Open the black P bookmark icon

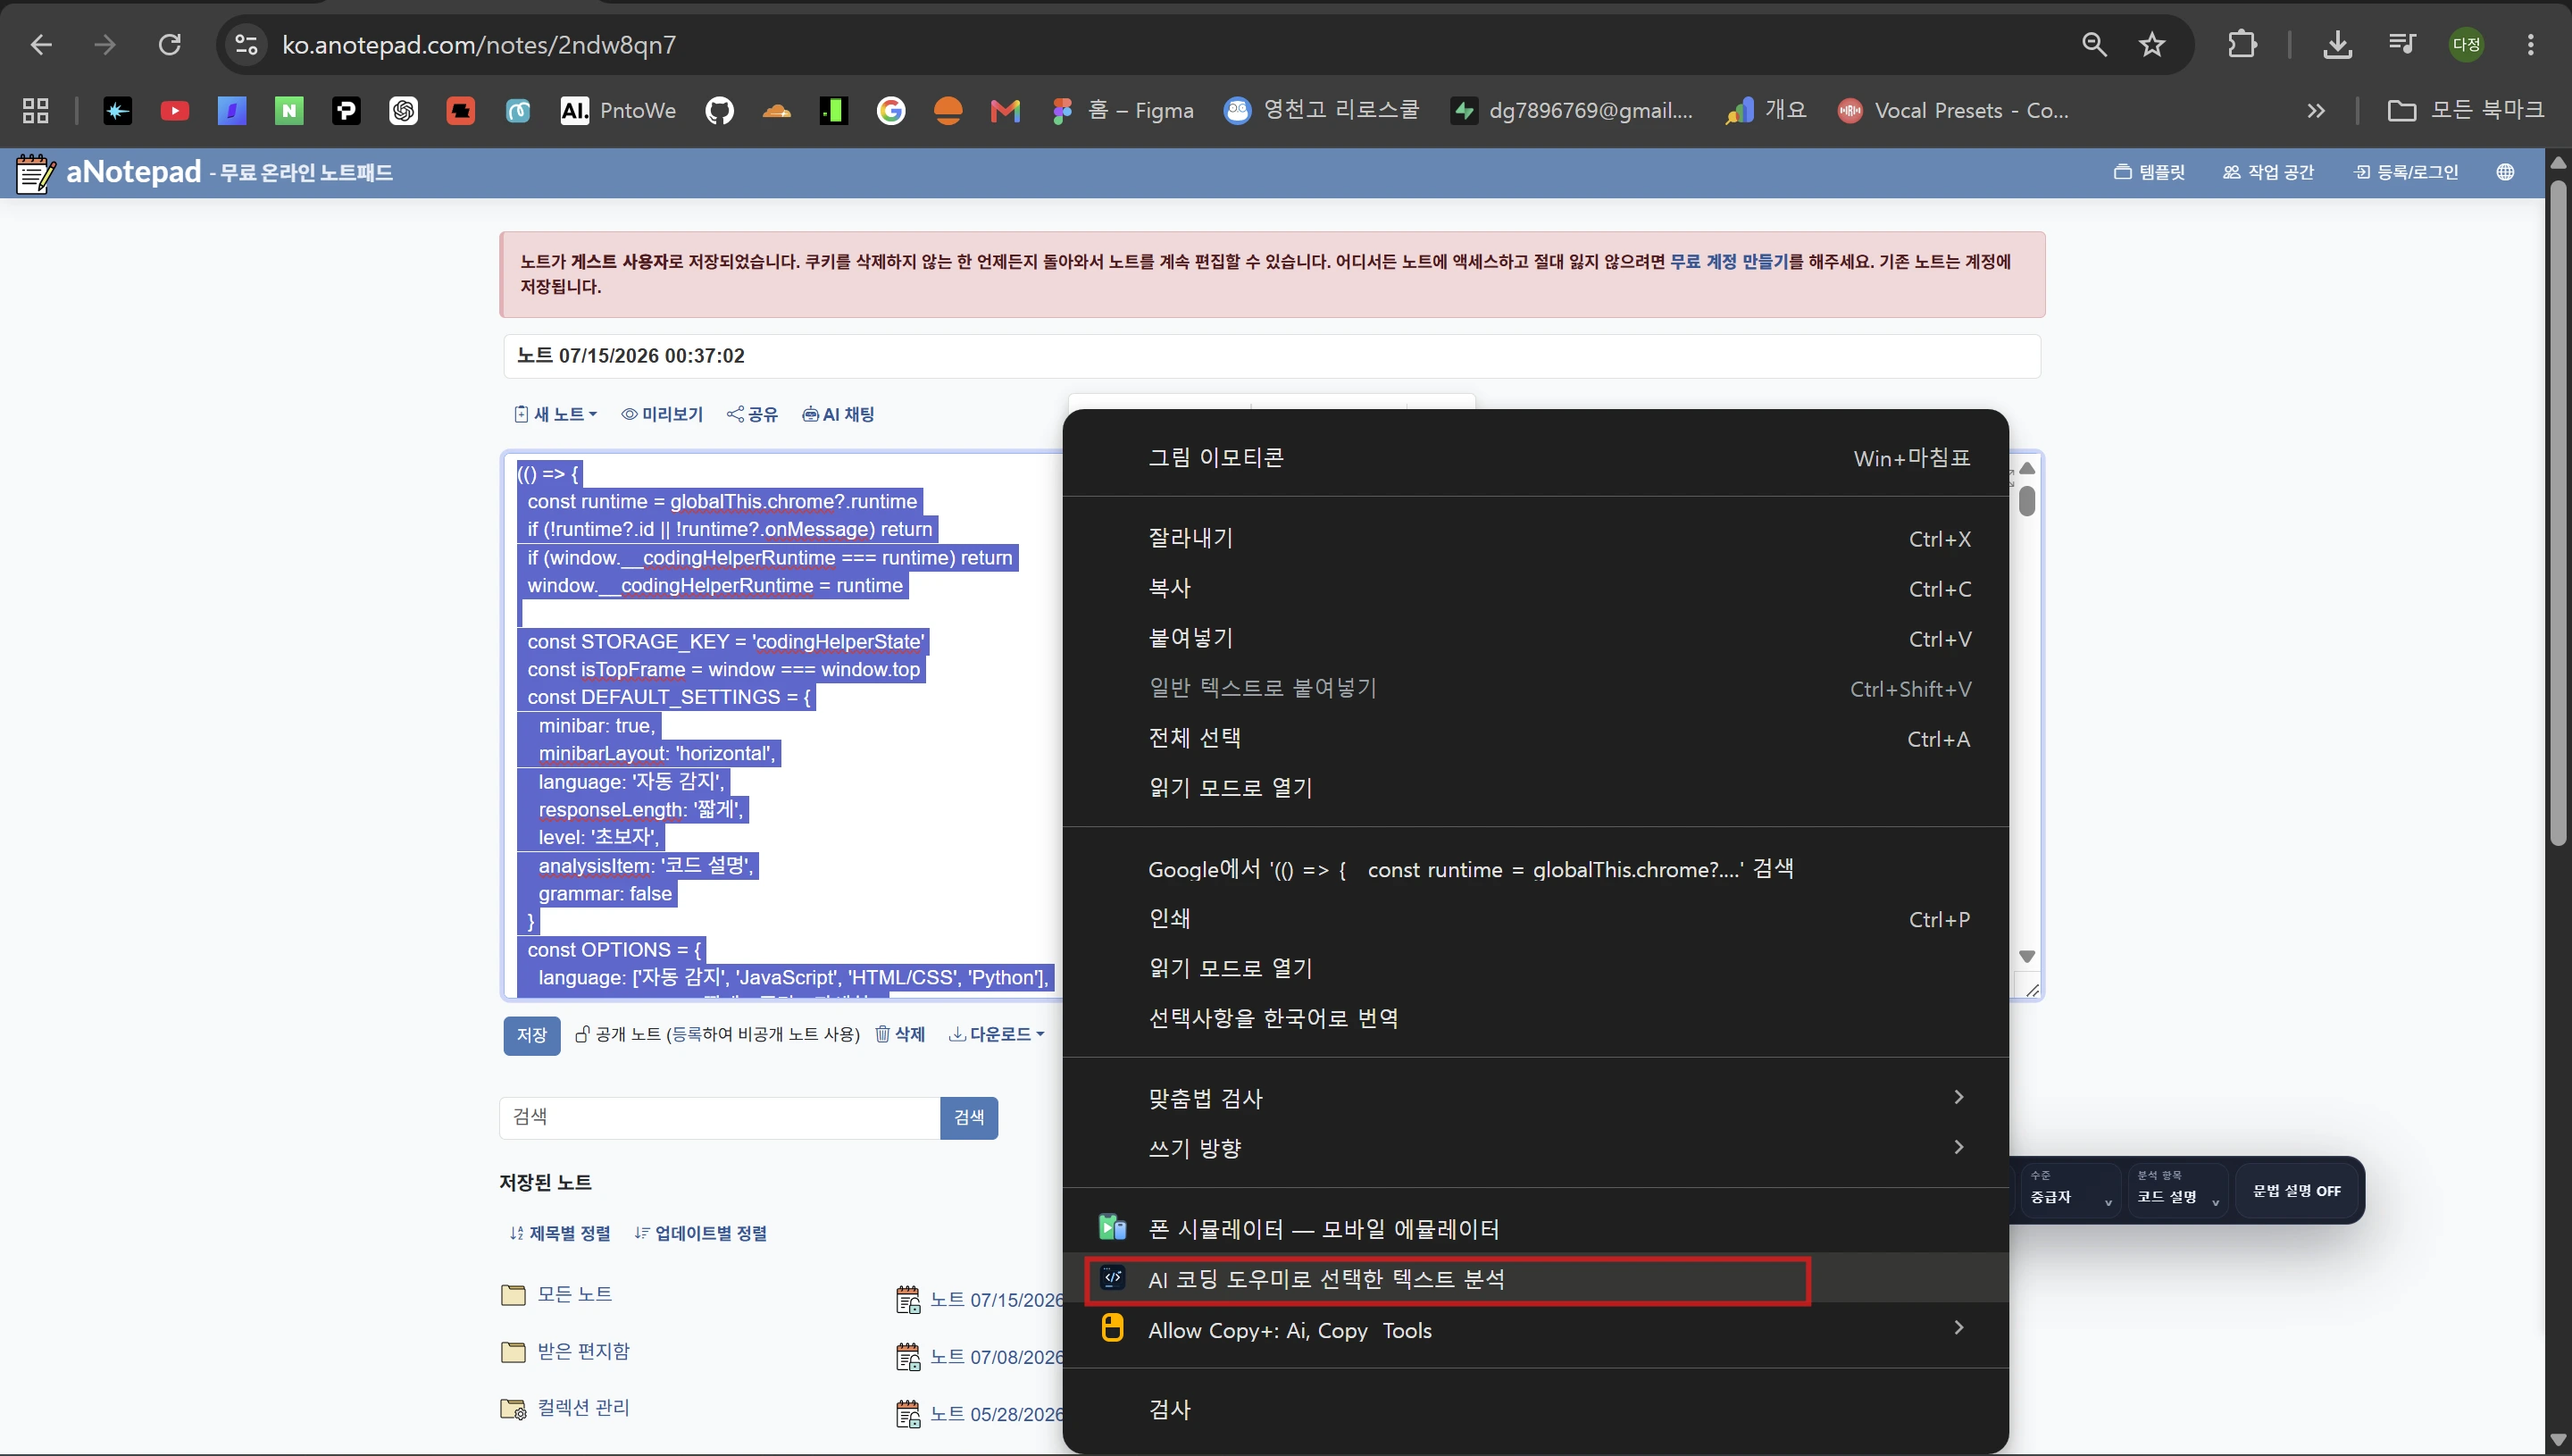click(x=346, y=111)
